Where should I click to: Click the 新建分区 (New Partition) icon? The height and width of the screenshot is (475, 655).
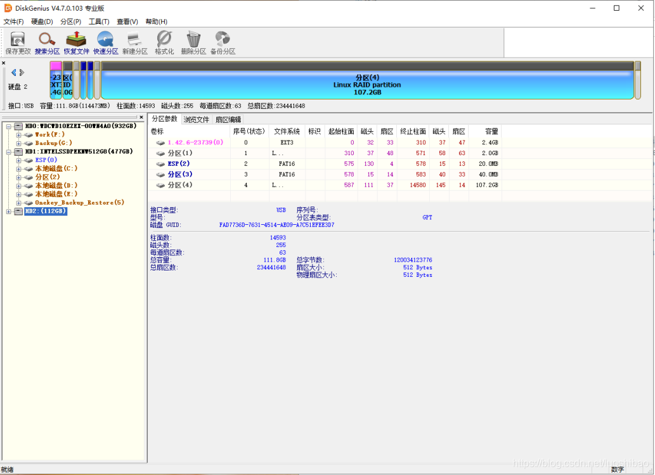click(134, 42)
